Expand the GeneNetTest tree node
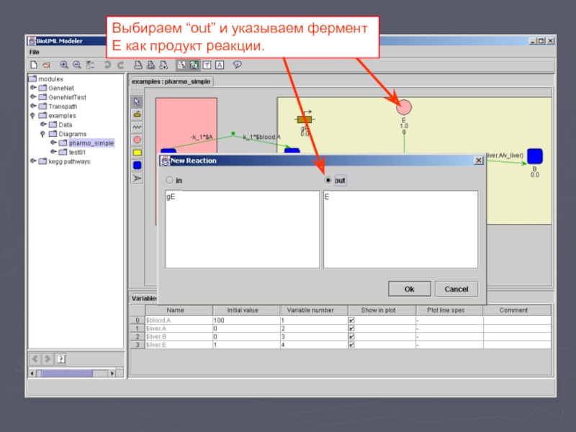The width and height of the screenshot is (576, 432). (32, 96)
